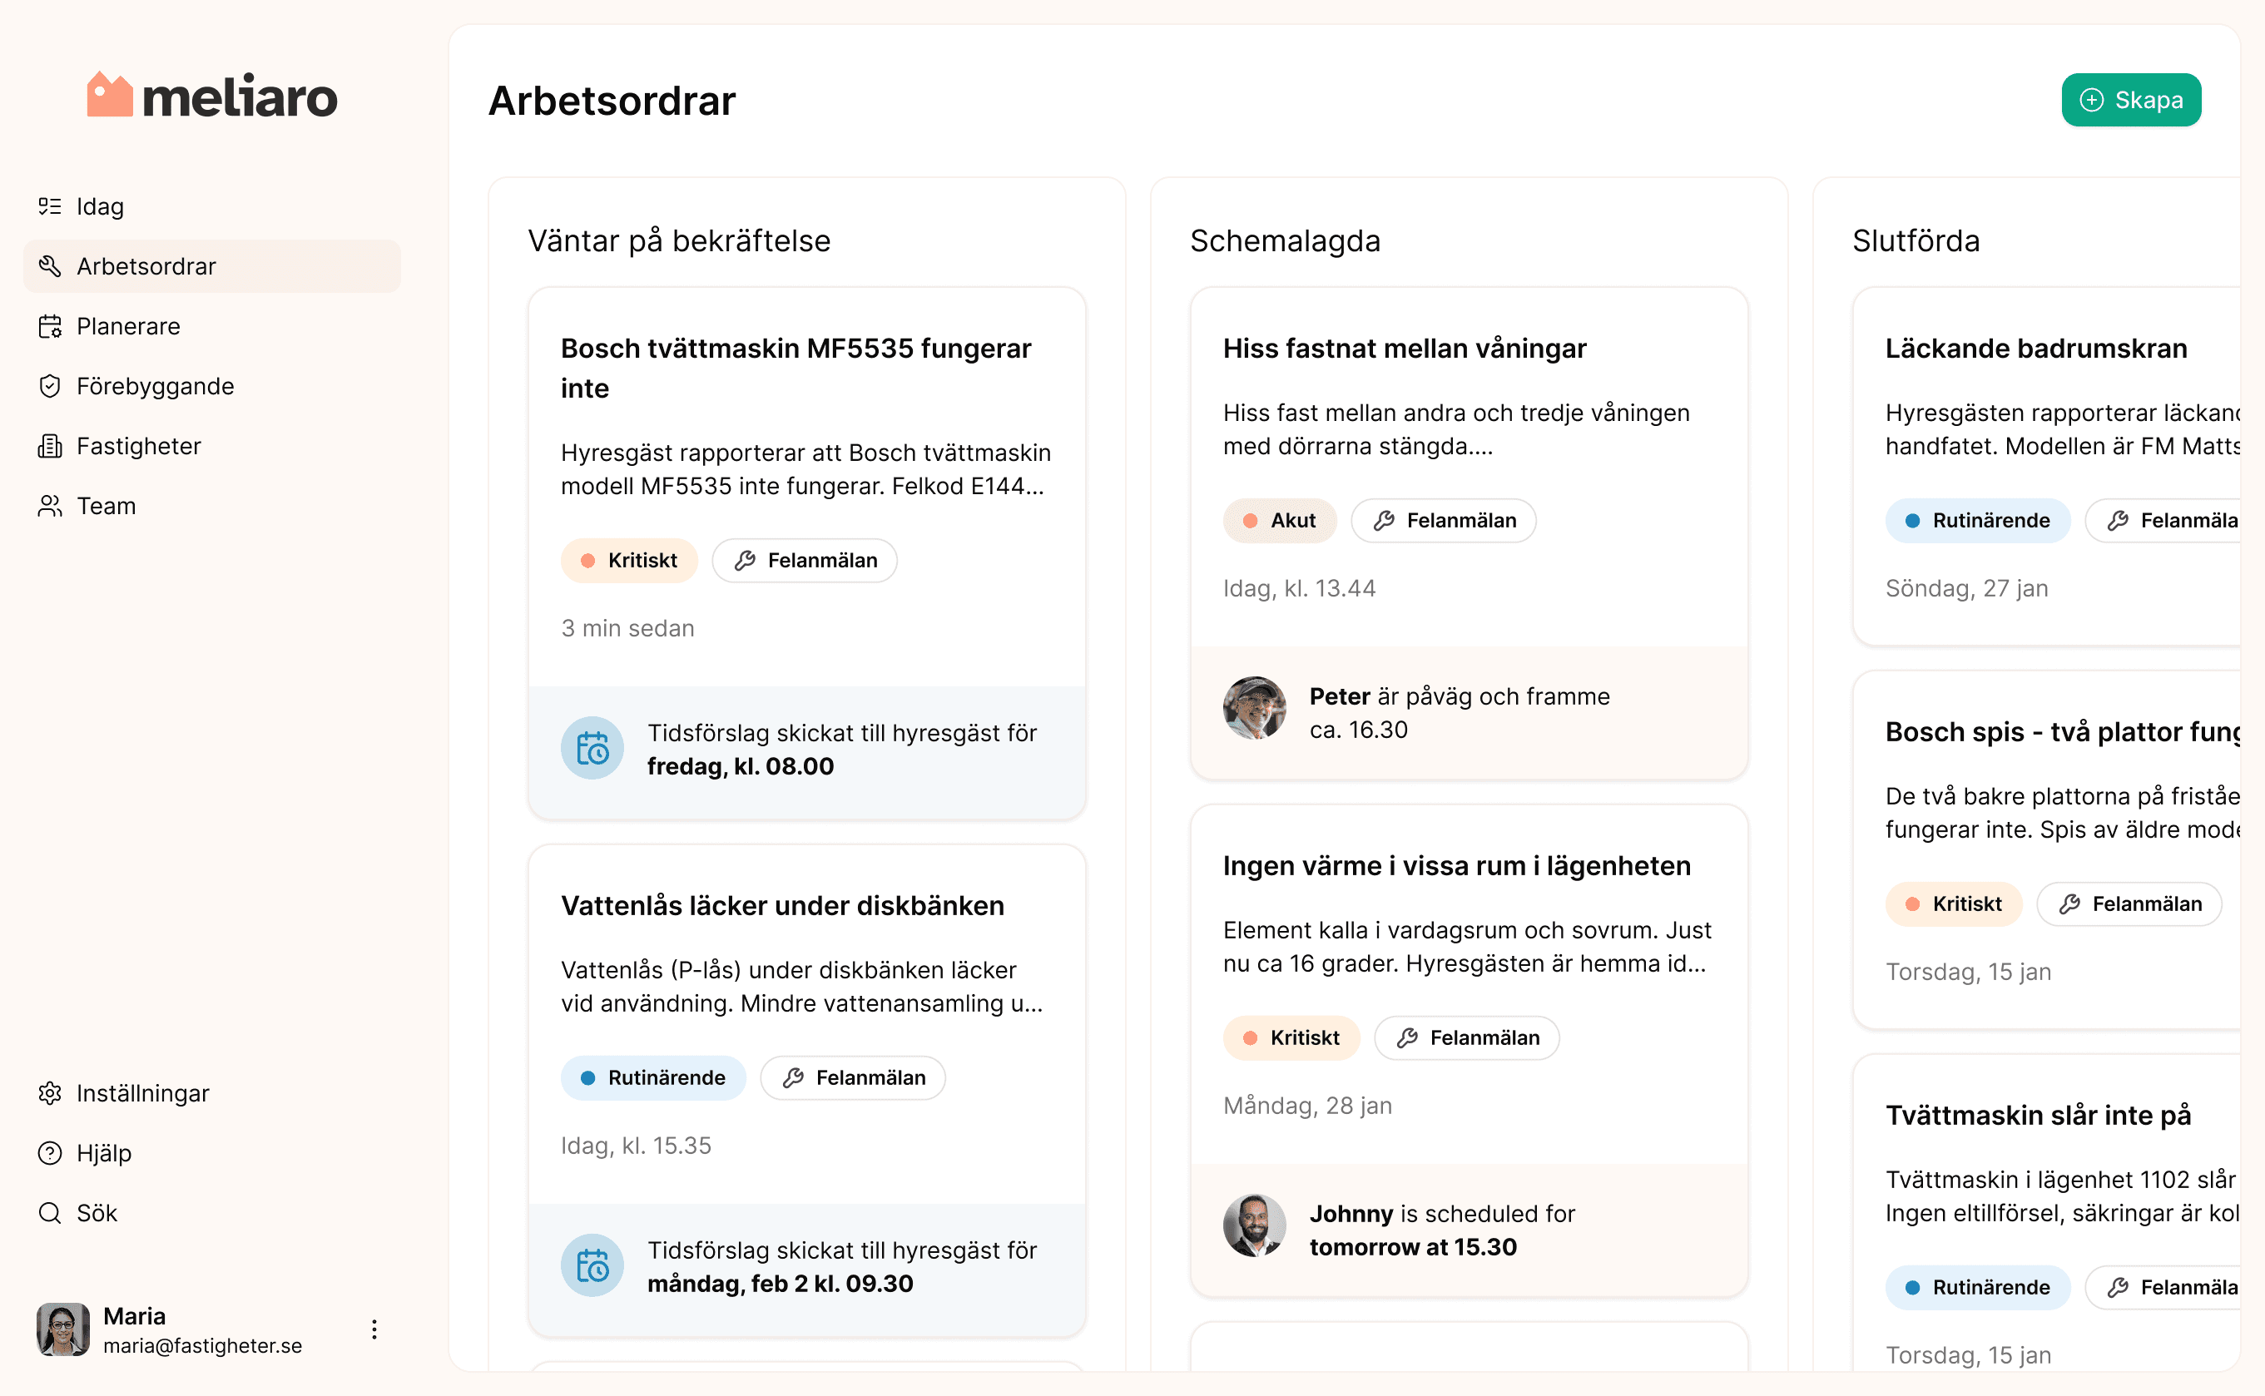Click the calendar badge on Bosch tvättmaskin card
Image resolution: width=2265 pixels, height=1396 pixels.
click(592, 748)
